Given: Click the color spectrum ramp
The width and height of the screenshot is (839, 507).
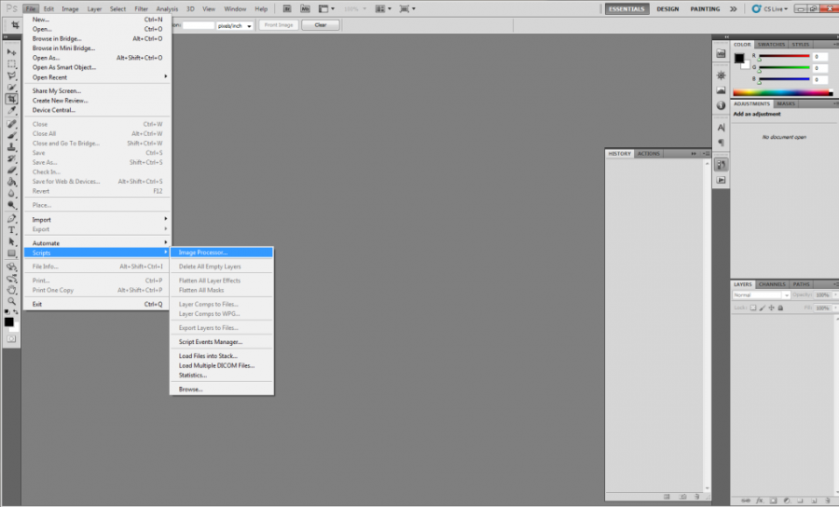Looking at the screenshot, I should click(782, 92).
